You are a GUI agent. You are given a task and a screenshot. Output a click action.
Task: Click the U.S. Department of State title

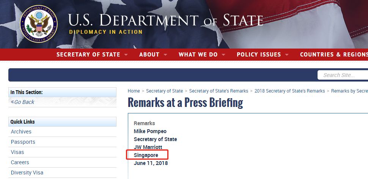pos(165,20)
